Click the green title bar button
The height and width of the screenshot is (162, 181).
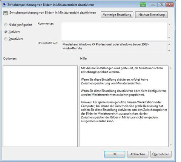click(143, 5)
